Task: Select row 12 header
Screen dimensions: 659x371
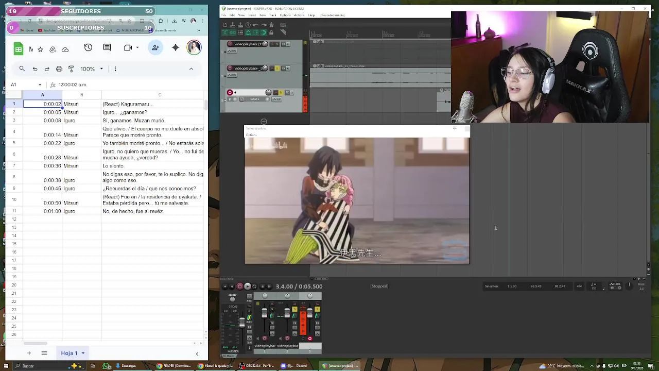Action: tap(14, 219)
